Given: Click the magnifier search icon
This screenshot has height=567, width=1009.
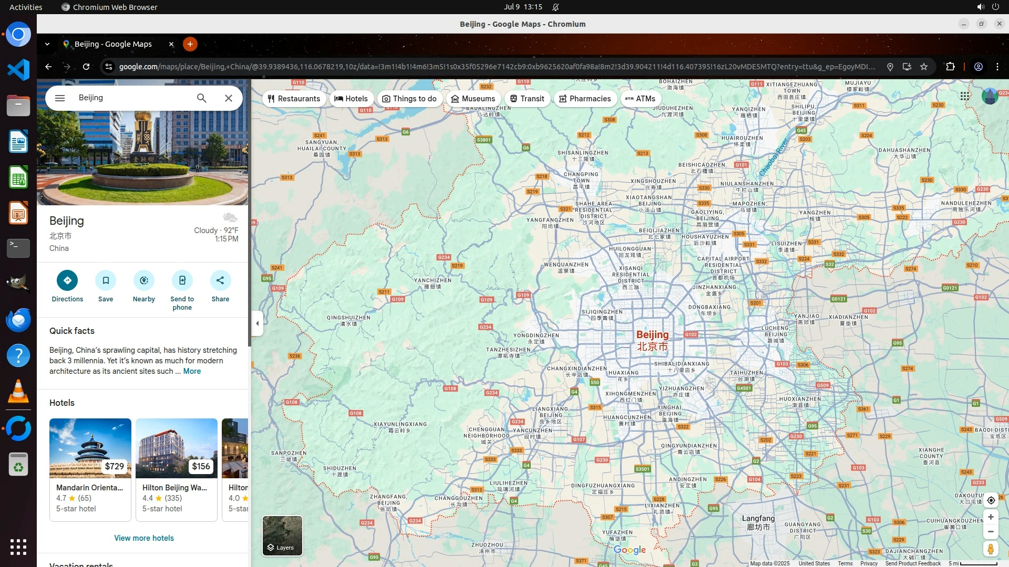Looking at the screenshot, I should click(x=202, y=98).
